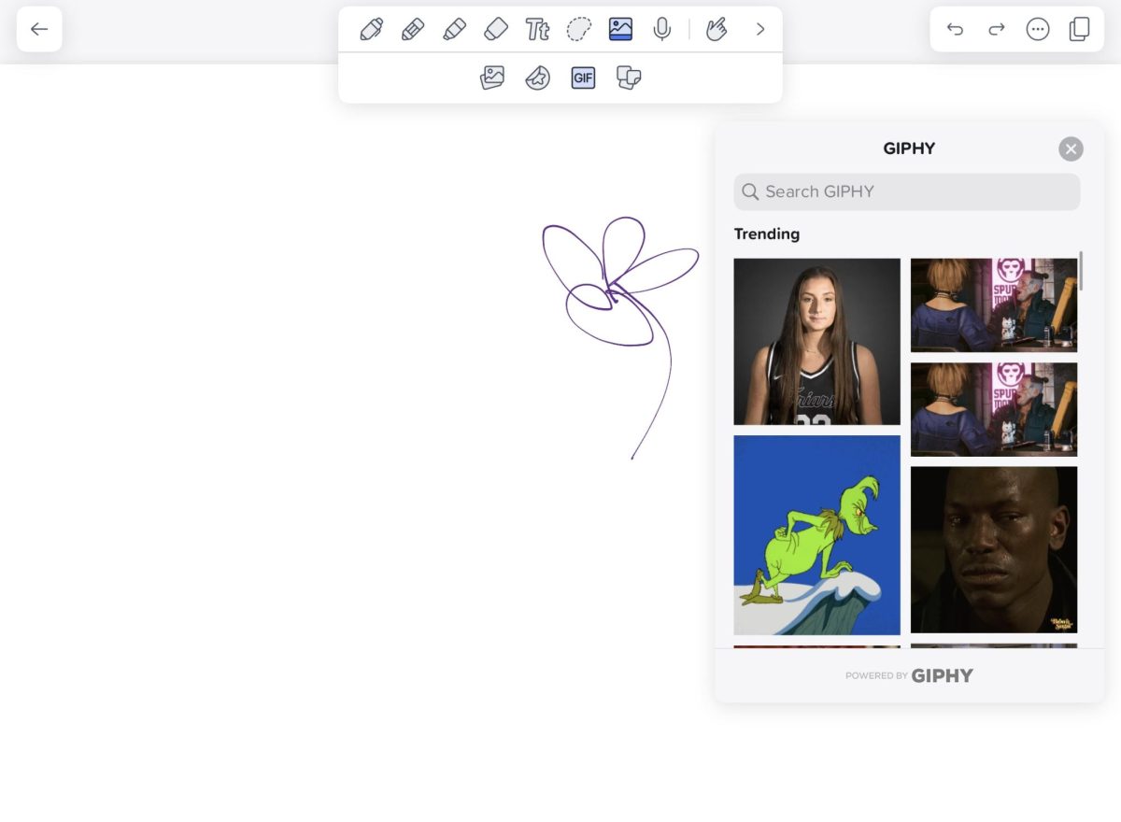
Task: Select the Microphone audio tool
Action: tap(662, 29)
